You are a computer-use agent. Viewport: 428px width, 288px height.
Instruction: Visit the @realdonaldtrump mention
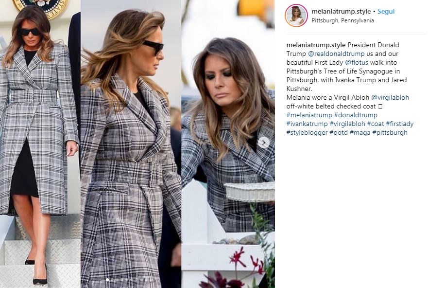tap(336, 54)
